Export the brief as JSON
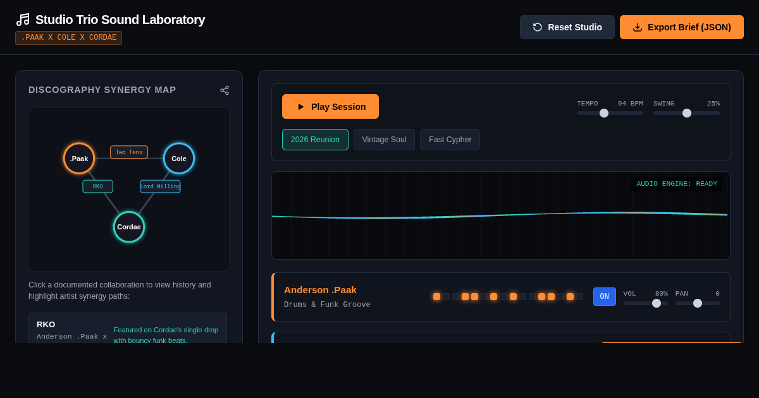The width and height of the screenshot is (759, 398). 682,27
